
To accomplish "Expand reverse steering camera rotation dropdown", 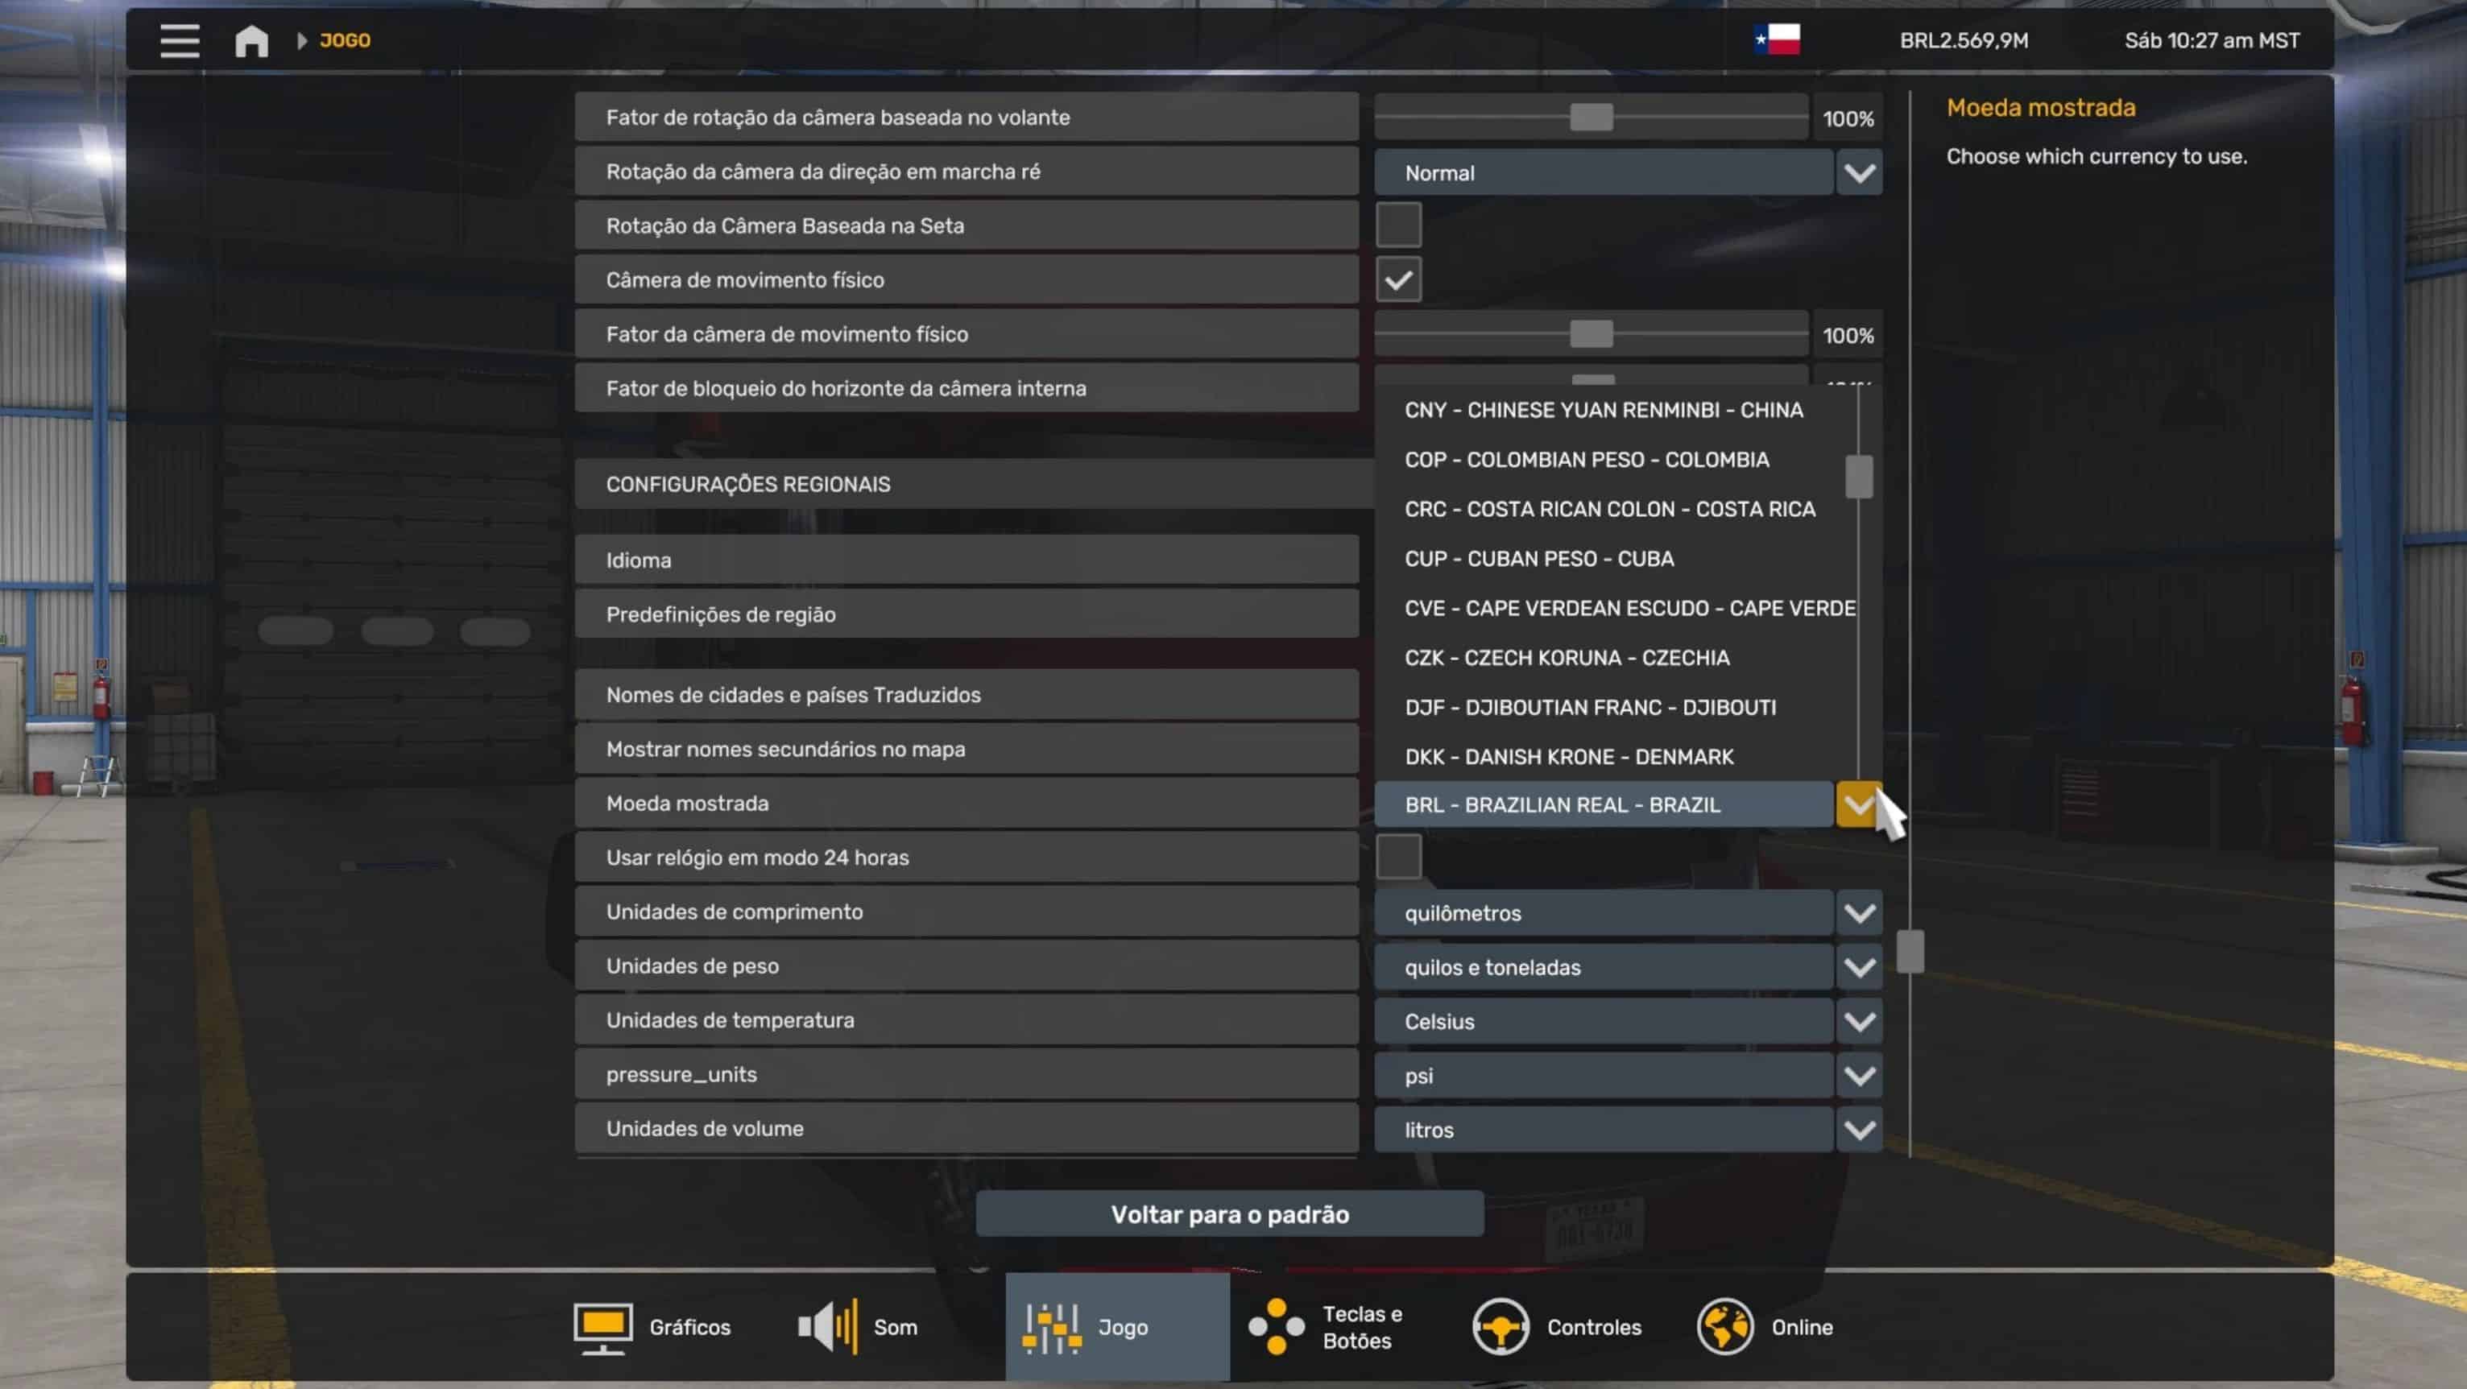I will click(1859, 173).
